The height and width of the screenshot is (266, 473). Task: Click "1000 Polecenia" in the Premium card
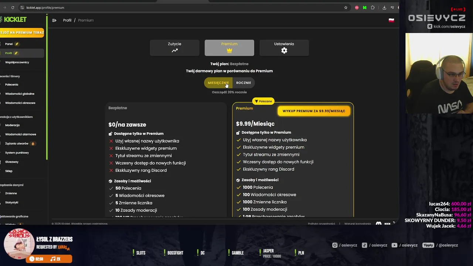pyautogui.click(x=258, y=187)
